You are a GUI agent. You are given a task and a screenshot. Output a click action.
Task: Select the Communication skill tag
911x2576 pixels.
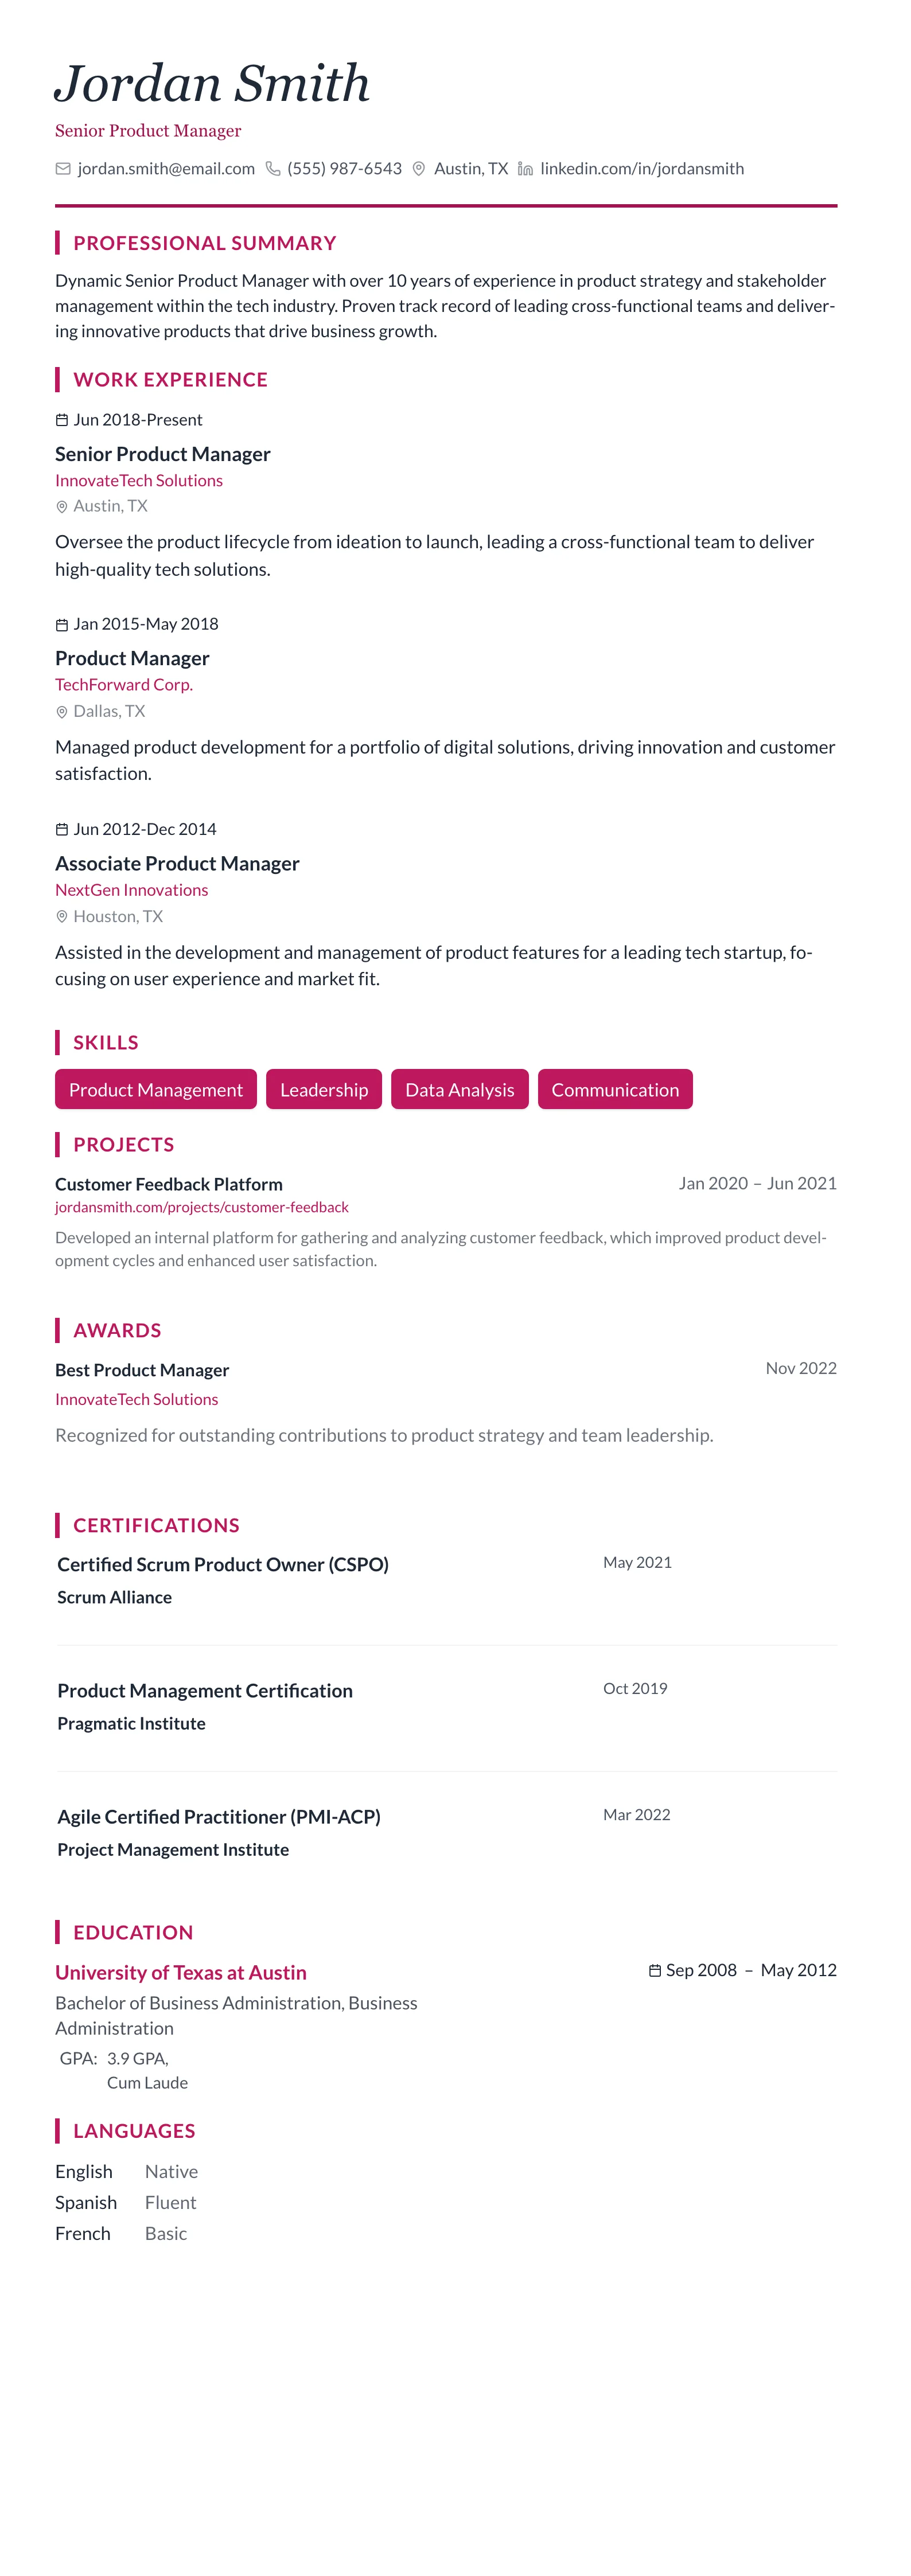coord(615,1090)
